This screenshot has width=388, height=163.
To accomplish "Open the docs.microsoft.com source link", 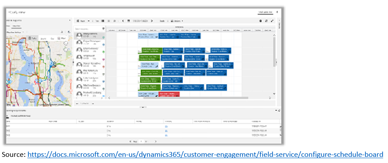I will tap(205, 155).
